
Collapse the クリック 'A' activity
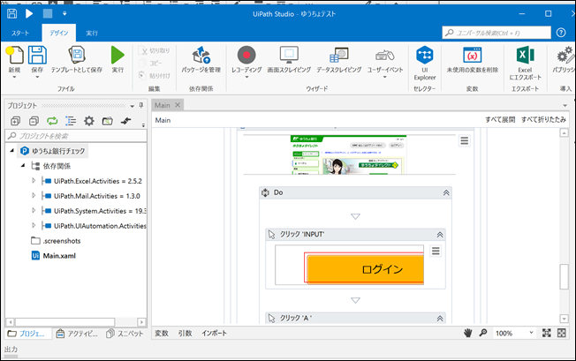point(440,319)
